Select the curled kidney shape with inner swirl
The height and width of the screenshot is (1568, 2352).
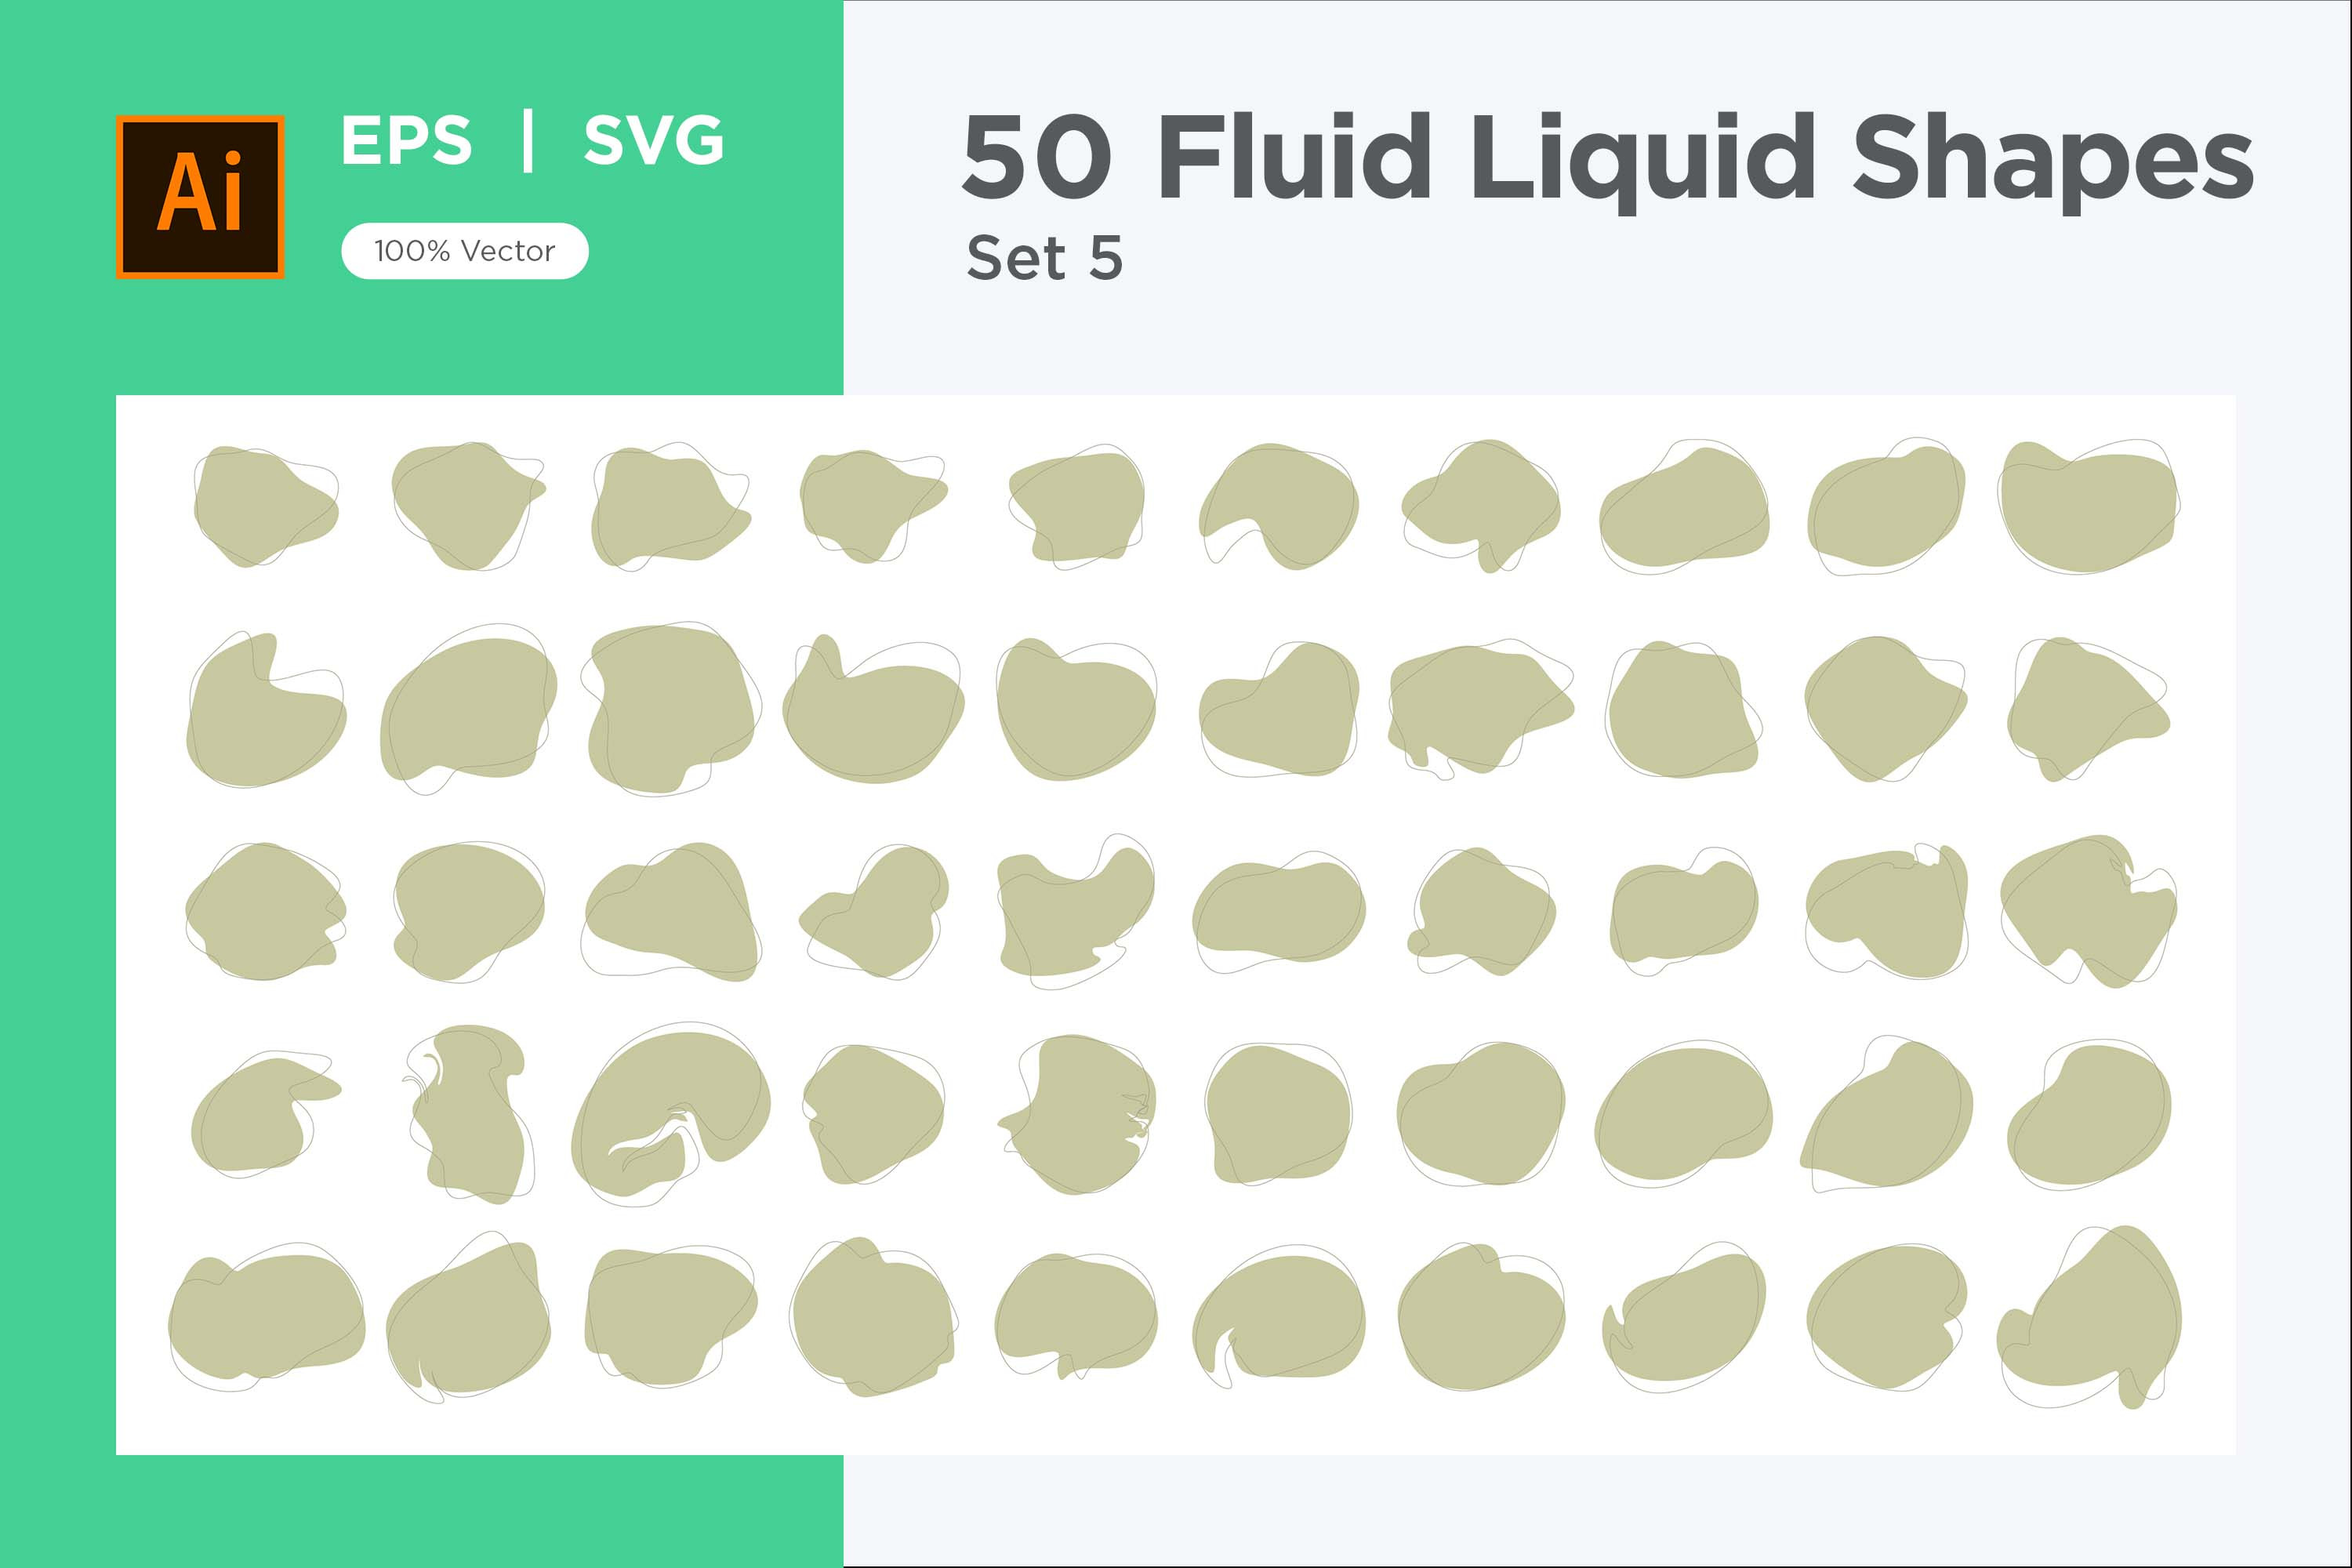click(x=671, y=1114)
